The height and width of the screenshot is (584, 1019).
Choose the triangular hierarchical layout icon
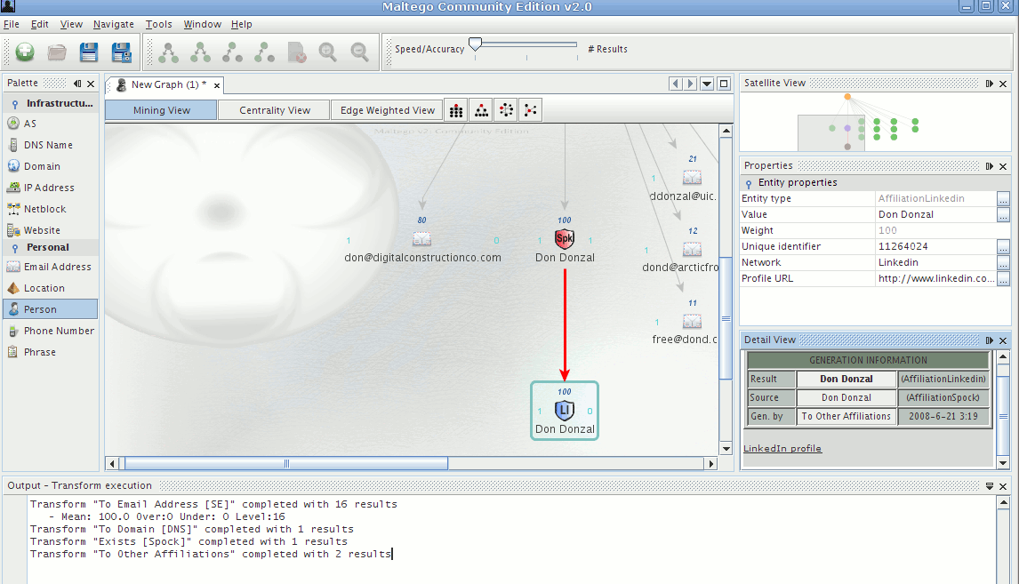481,110
